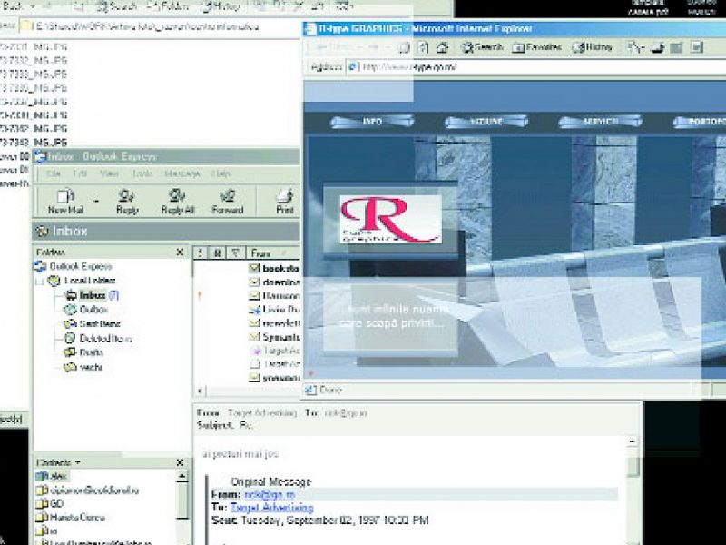
Task: Open the Contacts dropdown header
Action: tap(58, 462)
